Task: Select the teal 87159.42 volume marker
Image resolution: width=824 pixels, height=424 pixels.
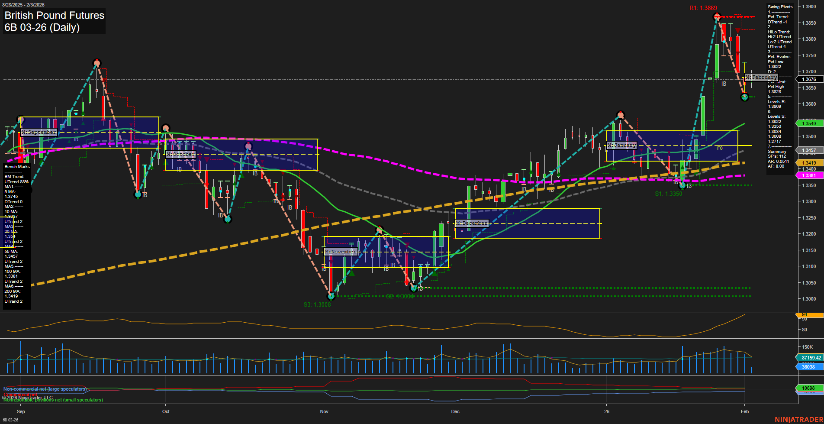Action: point(810,358)
